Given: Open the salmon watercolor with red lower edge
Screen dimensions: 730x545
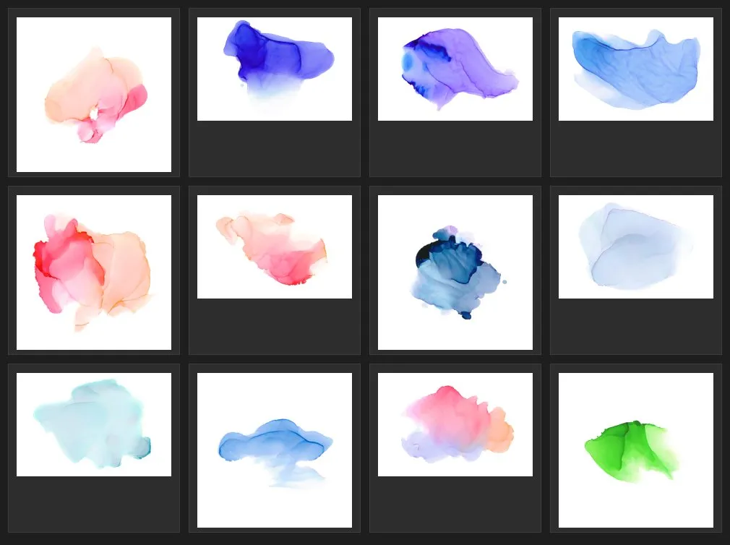Looking at the screenshot, I should tap(275, 246).
